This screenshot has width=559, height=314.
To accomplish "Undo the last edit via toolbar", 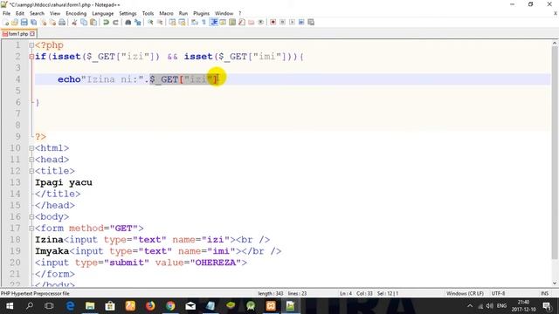I will coord(106,22).
